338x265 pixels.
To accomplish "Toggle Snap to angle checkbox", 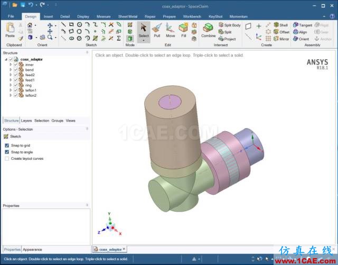I will (x=7, y=152).
